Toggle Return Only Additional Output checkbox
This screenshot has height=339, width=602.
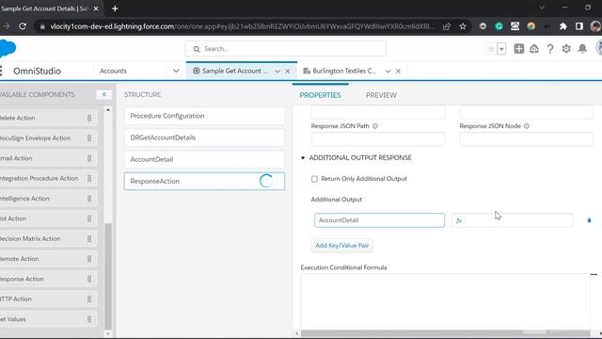click(x=314, y=179)
